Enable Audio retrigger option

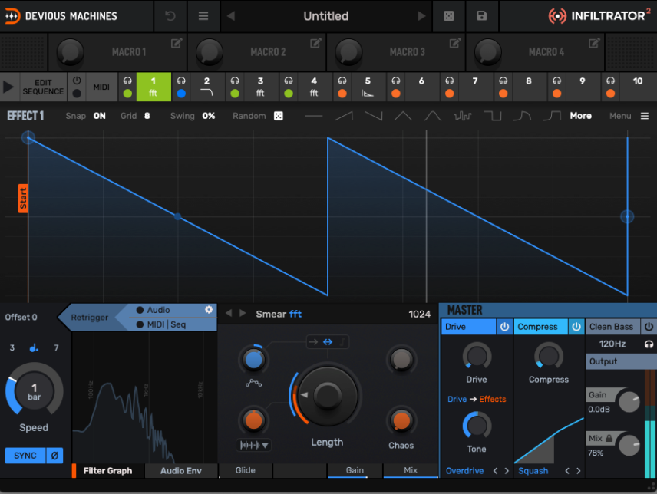154,310
